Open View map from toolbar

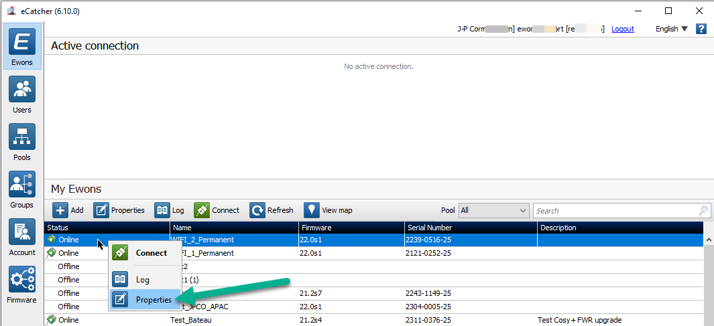point(328,210)
